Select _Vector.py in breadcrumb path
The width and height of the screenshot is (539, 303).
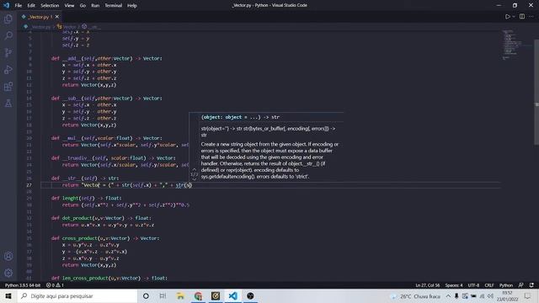(38, 26)
